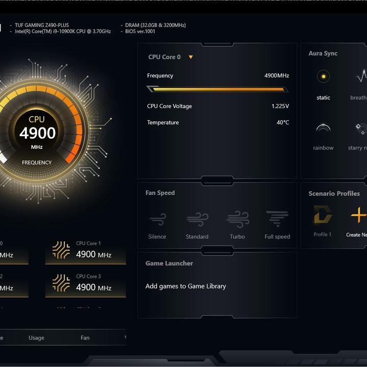367x367 pixels.
Task: Click the CPU Core 0 frequency bar
Action: 217,89
